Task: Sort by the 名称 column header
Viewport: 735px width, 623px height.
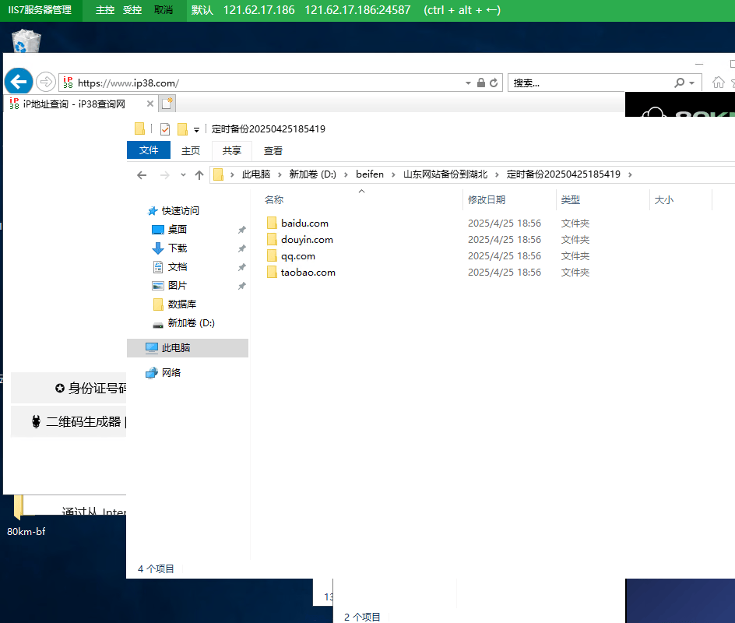Action: coord(274,199)
